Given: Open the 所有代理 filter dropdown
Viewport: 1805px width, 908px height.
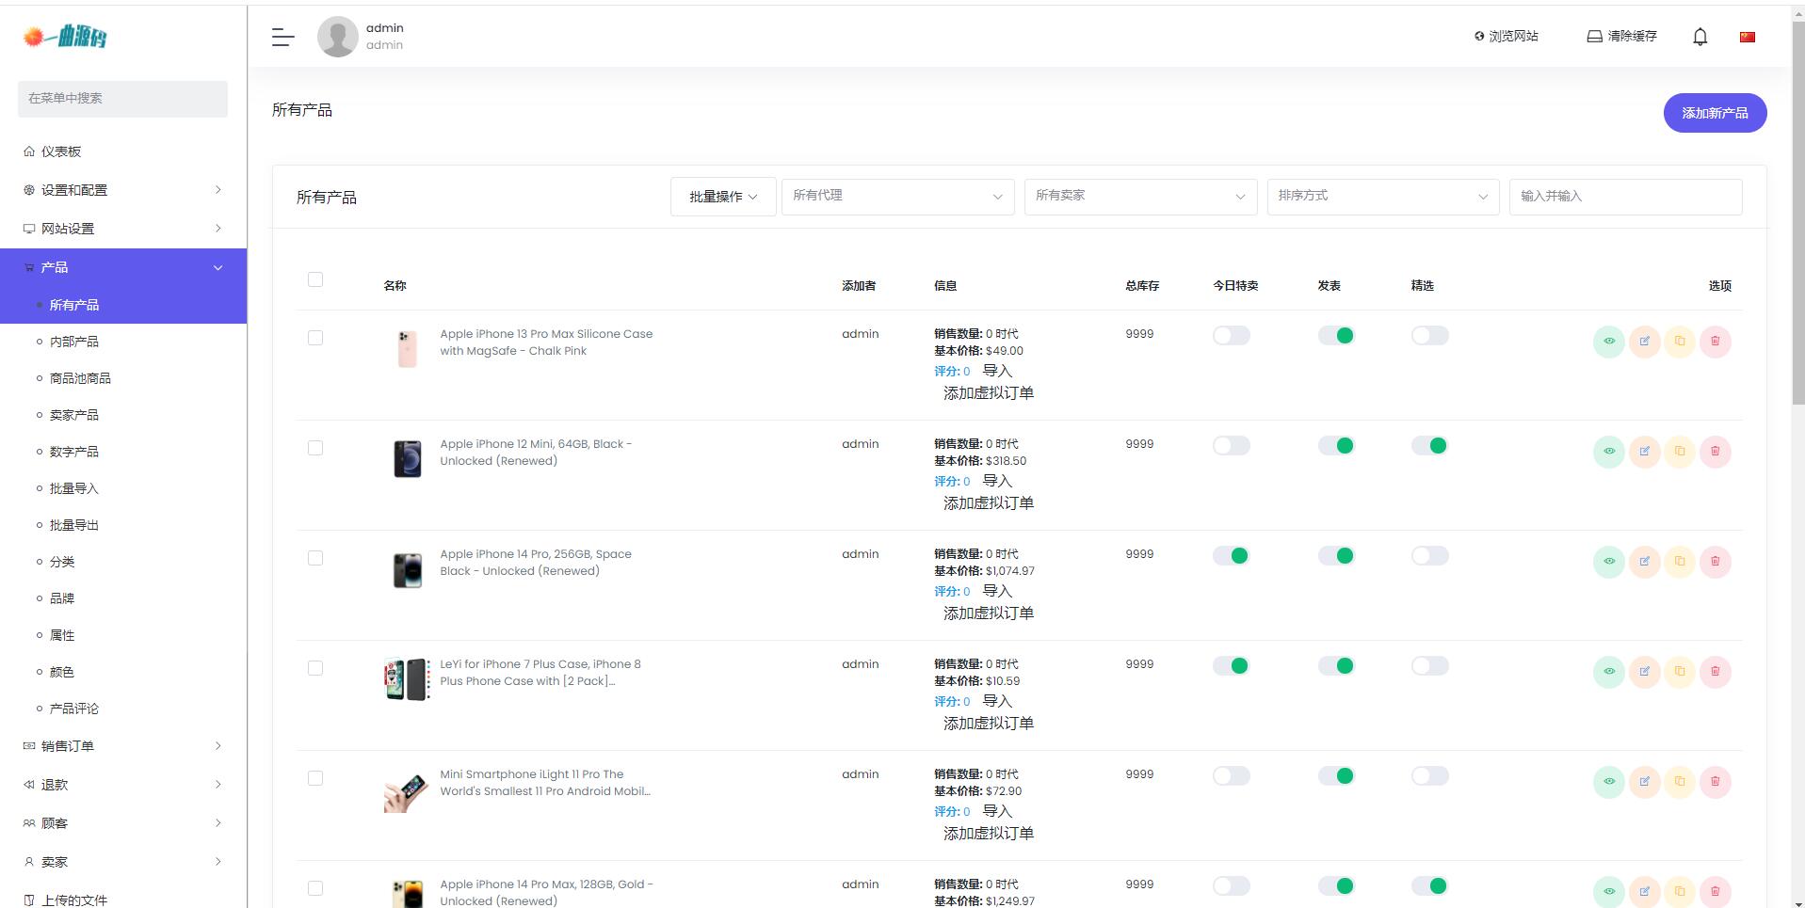Looking at the screenshot, I should [x=897, y=196].
